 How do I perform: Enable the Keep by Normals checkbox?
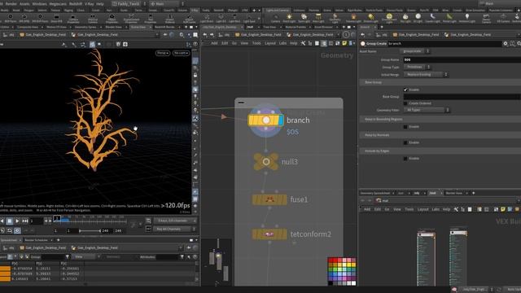405,142
